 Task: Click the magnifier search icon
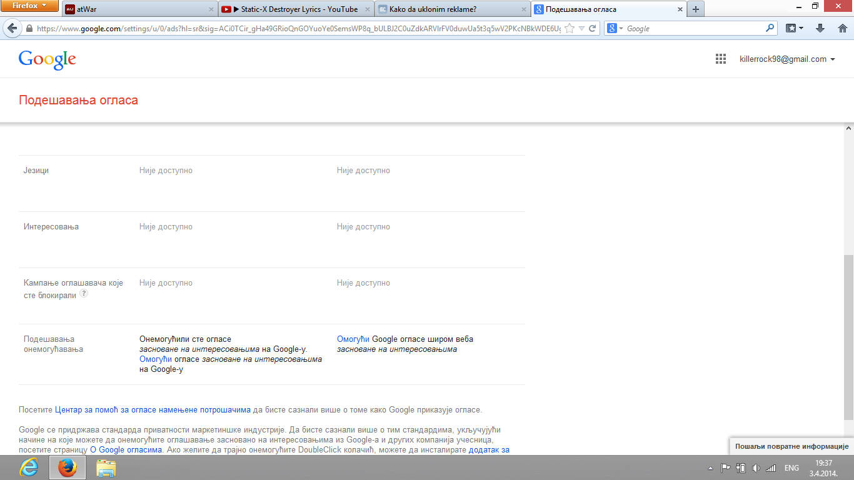point(770,28)
